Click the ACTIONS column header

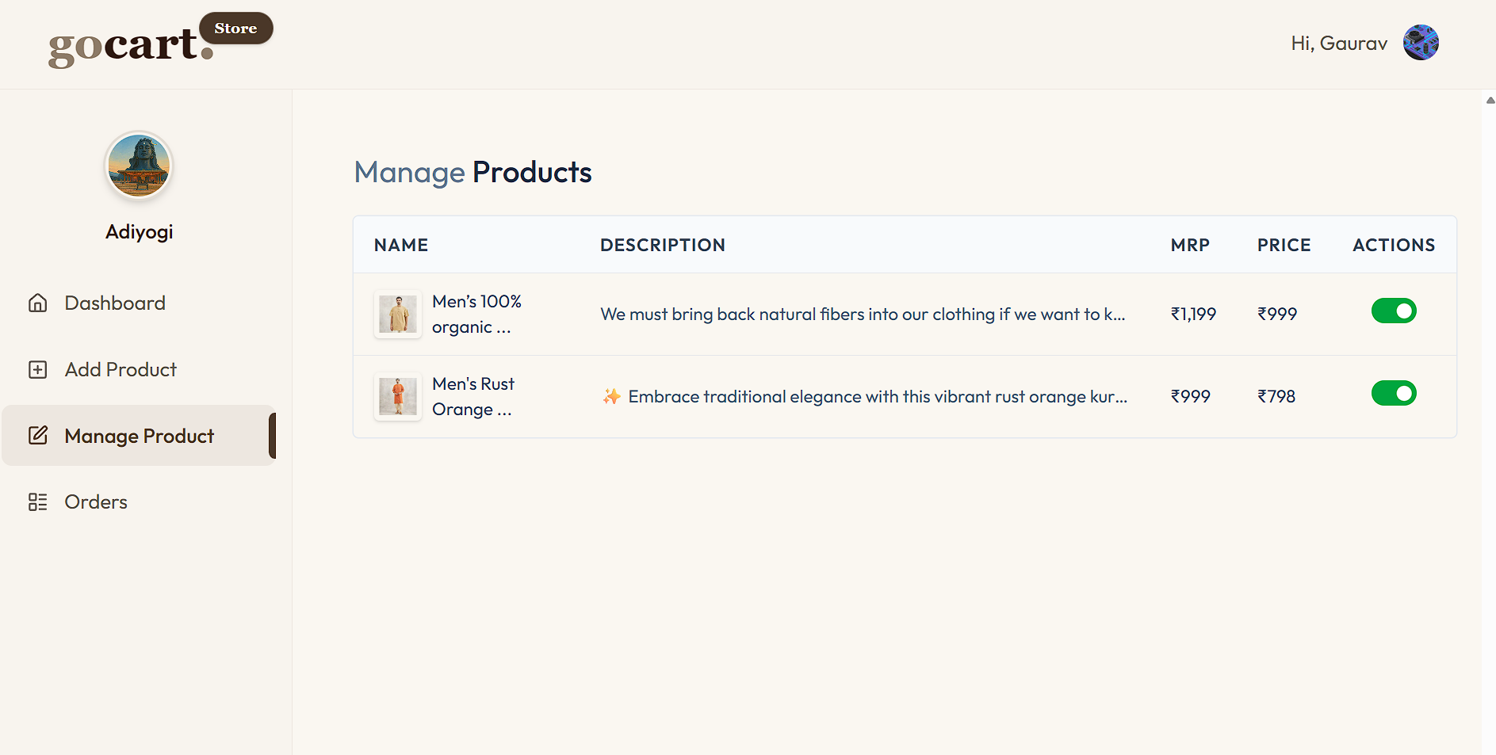[x=1394, y=246]
